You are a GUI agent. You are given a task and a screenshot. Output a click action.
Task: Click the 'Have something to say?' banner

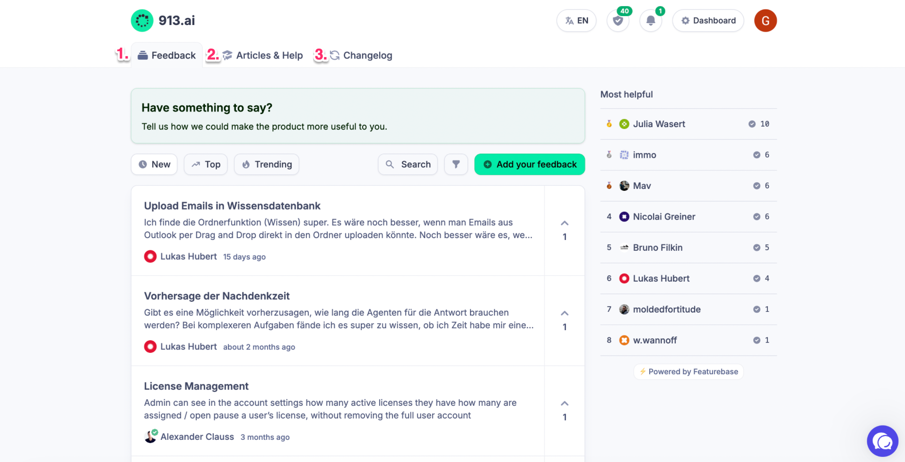tap(358, 116)
